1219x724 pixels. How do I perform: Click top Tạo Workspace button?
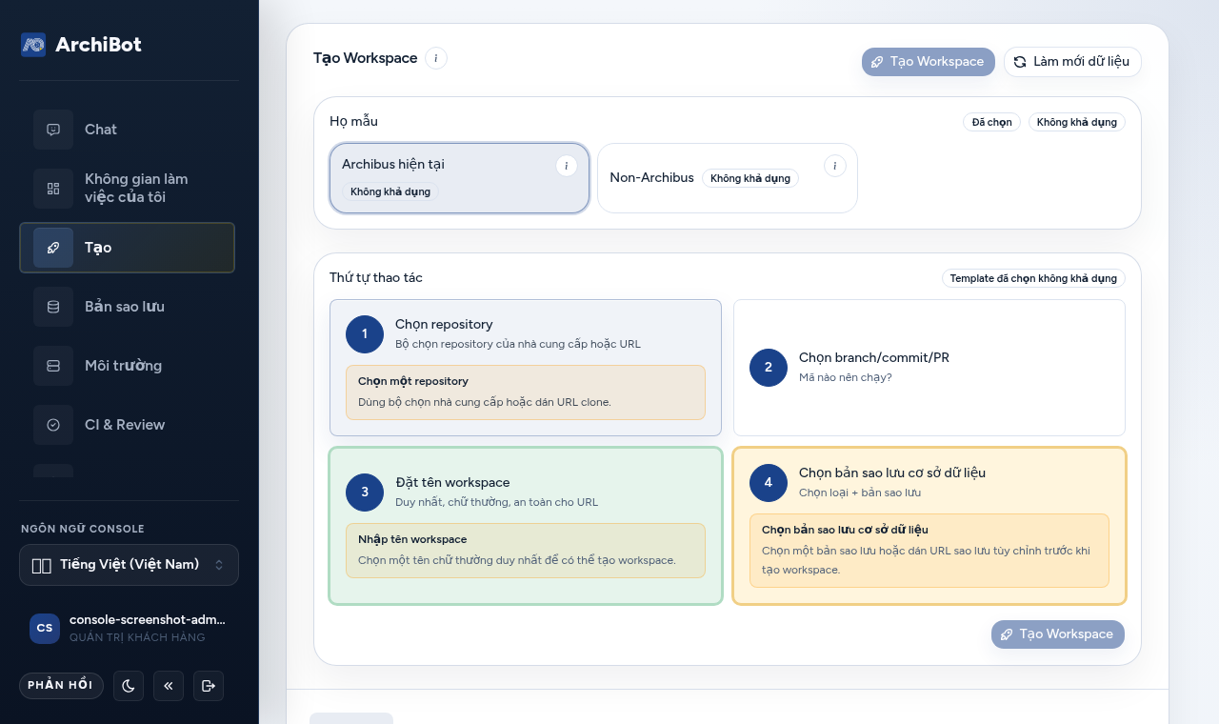tap(929, 62)
